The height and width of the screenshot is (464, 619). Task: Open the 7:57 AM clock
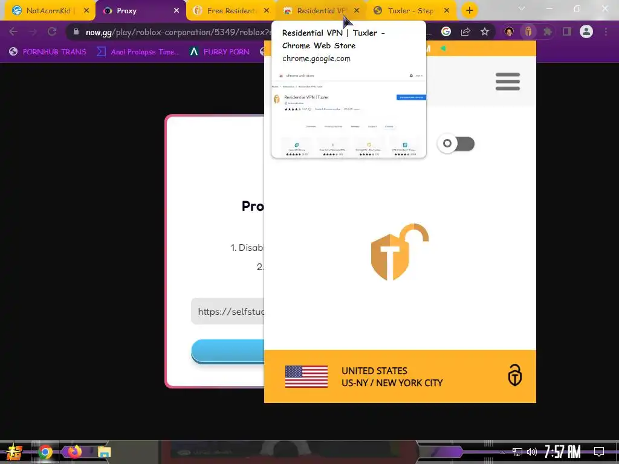563,452
